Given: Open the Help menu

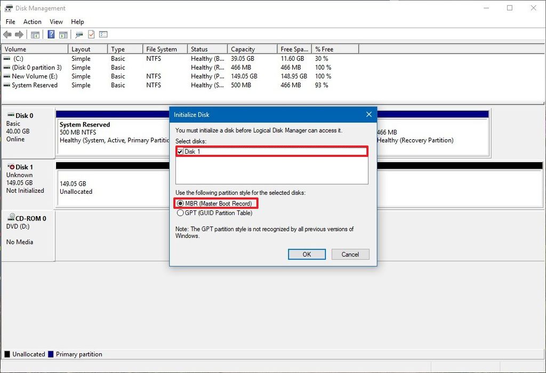Looking at the screenshot, I should coord(77,22).
